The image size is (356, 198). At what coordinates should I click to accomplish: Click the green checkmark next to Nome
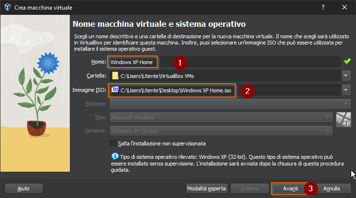347,61
